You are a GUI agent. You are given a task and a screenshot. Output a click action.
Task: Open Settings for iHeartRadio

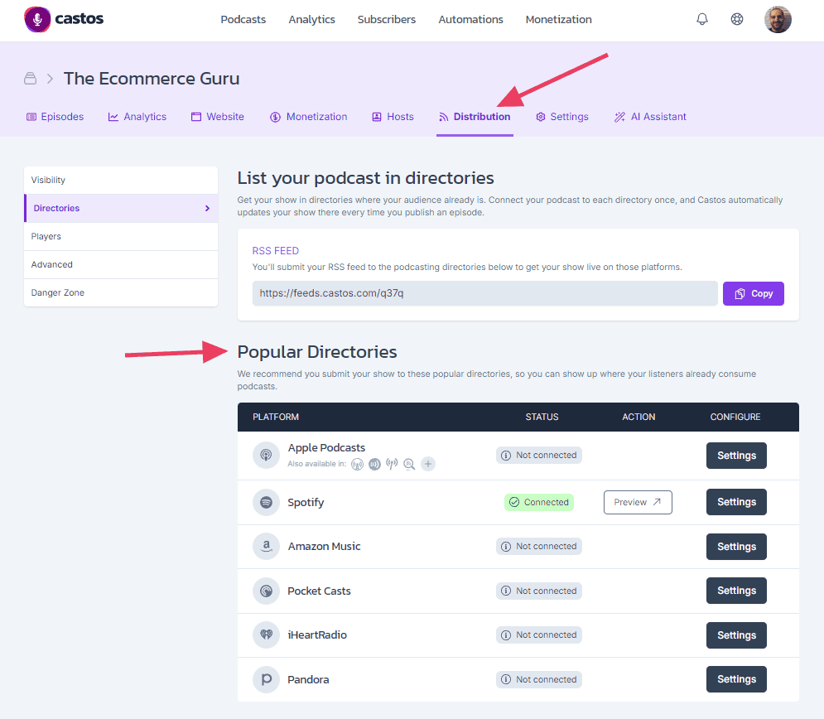[x=736, y=635]
